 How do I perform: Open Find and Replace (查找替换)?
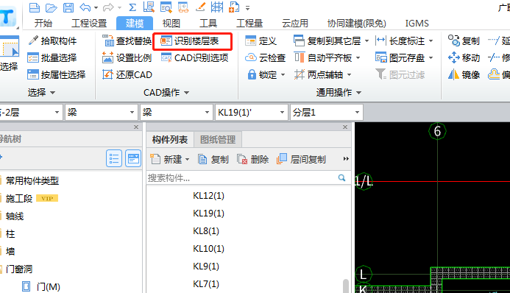point(127,40)
